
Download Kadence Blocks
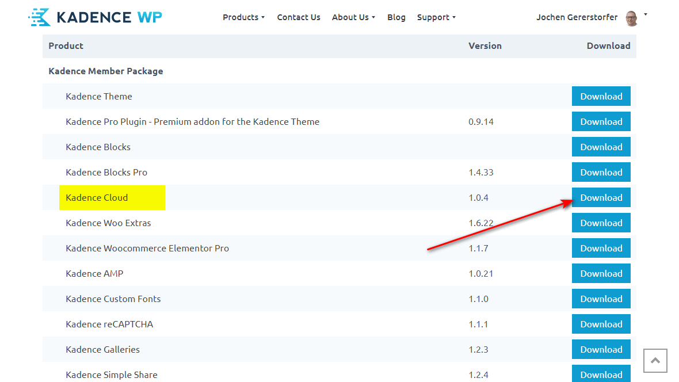click(x=601, y=147)
